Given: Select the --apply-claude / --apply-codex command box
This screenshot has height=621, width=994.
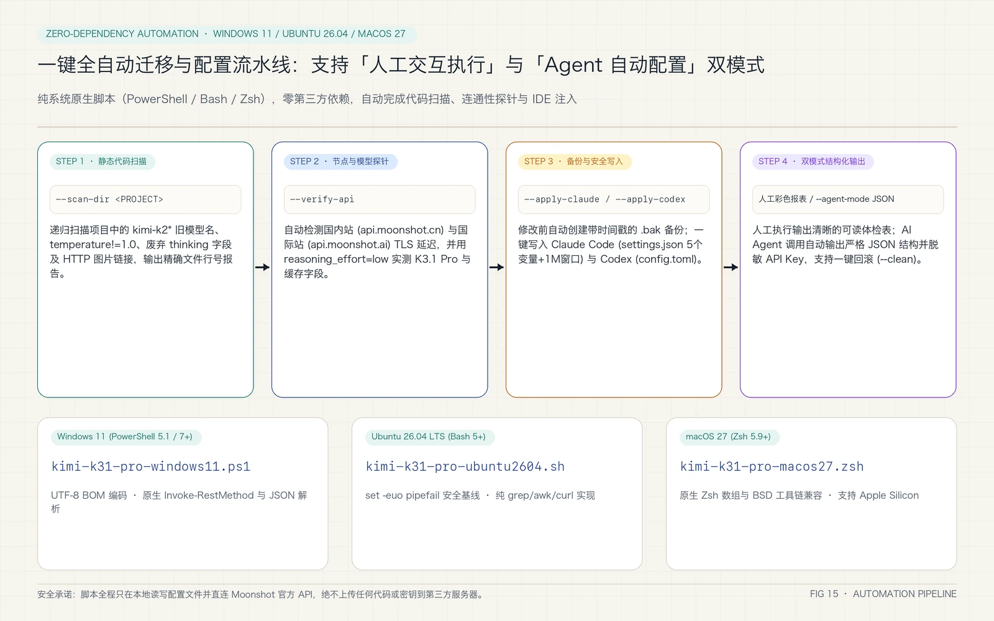Looking at the screenshot, I should (x=614, y=199).
